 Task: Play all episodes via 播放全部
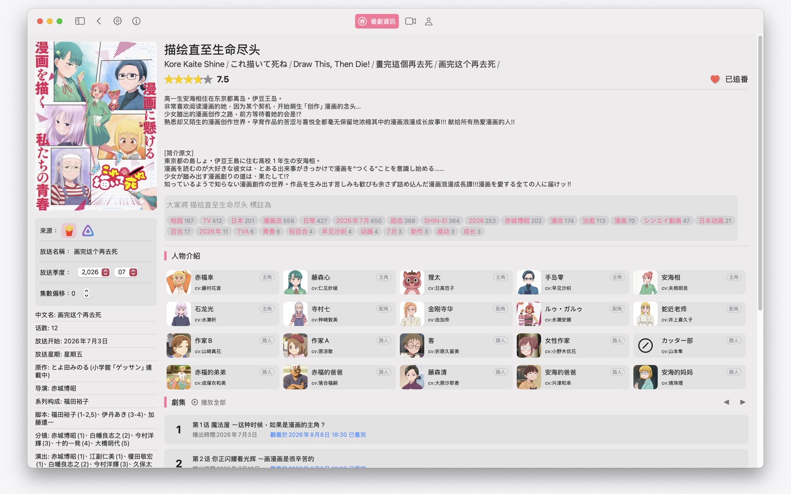[x=209, y=402]
